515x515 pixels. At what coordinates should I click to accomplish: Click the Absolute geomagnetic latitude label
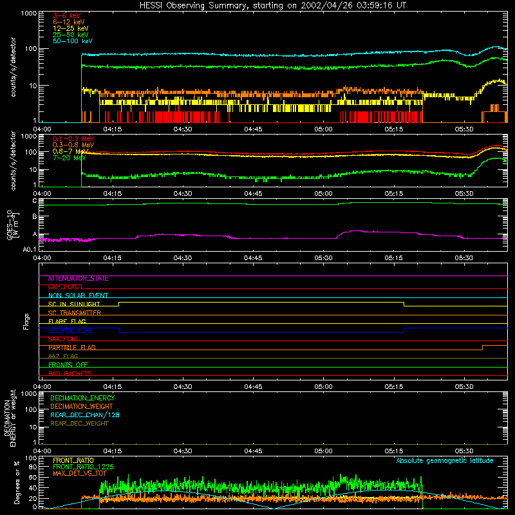tap(445, 461)
